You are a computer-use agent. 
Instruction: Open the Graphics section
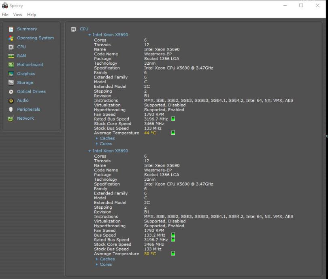point(26,74)
